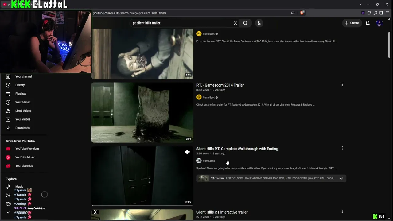Open options menu for interactive trailer video
393x221 pixels.
pos(342,211)
